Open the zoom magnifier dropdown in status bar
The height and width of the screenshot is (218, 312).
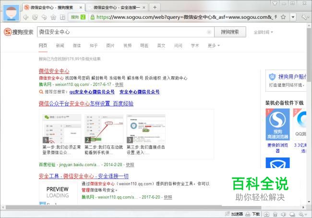click(x=302, y=215)
